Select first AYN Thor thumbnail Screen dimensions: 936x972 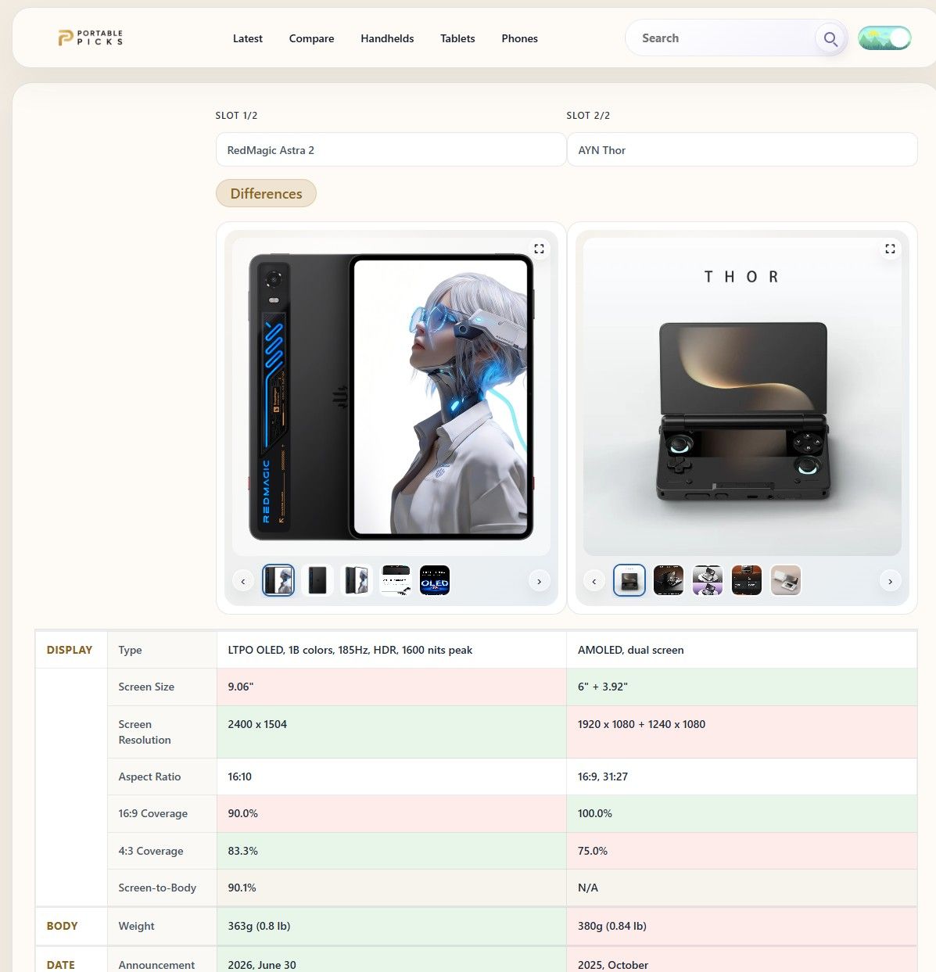tap(629, 580)
